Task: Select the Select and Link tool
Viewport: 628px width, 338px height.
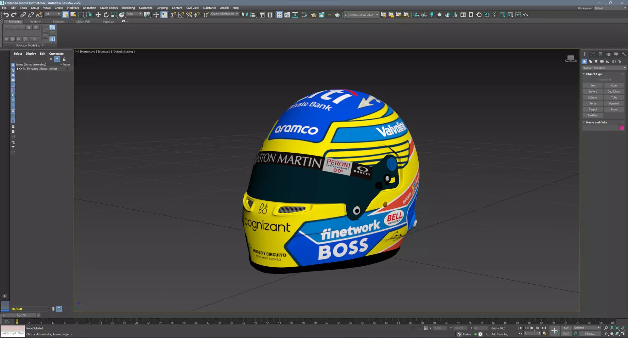Action: pos(23,15)
